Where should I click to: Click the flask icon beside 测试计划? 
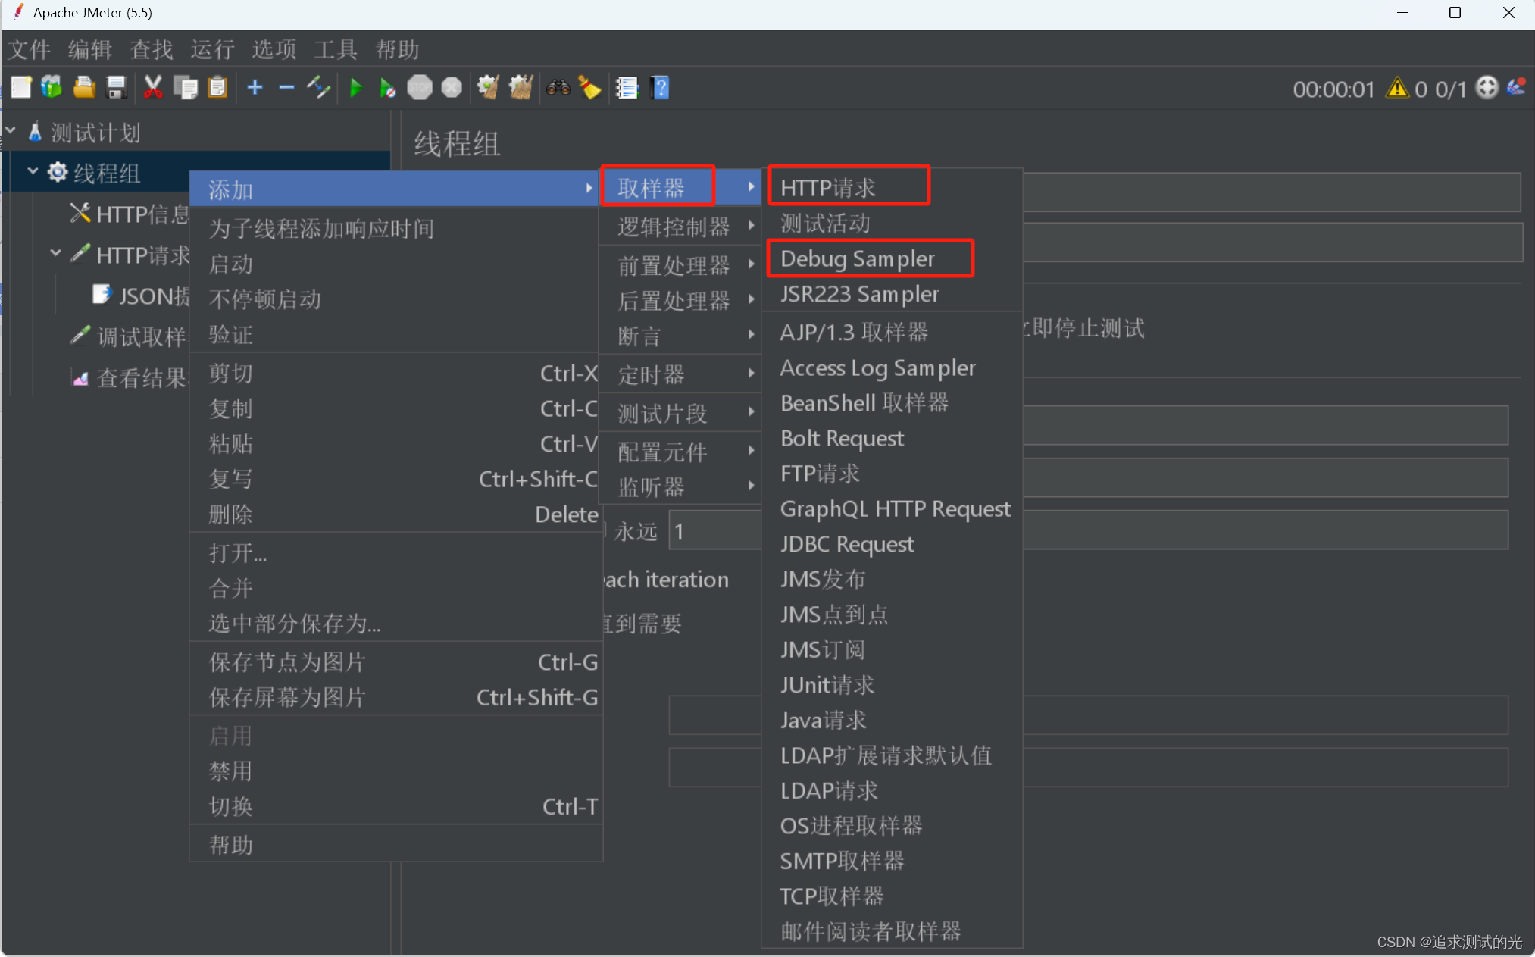click(x=35, y=133)
